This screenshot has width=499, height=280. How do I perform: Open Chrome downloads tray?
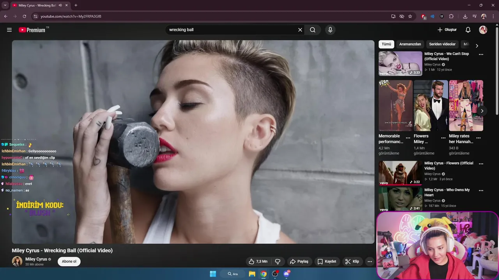click(465, 16)
